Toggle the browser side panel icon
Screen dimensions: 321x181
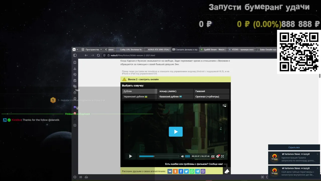pos(75,55)
